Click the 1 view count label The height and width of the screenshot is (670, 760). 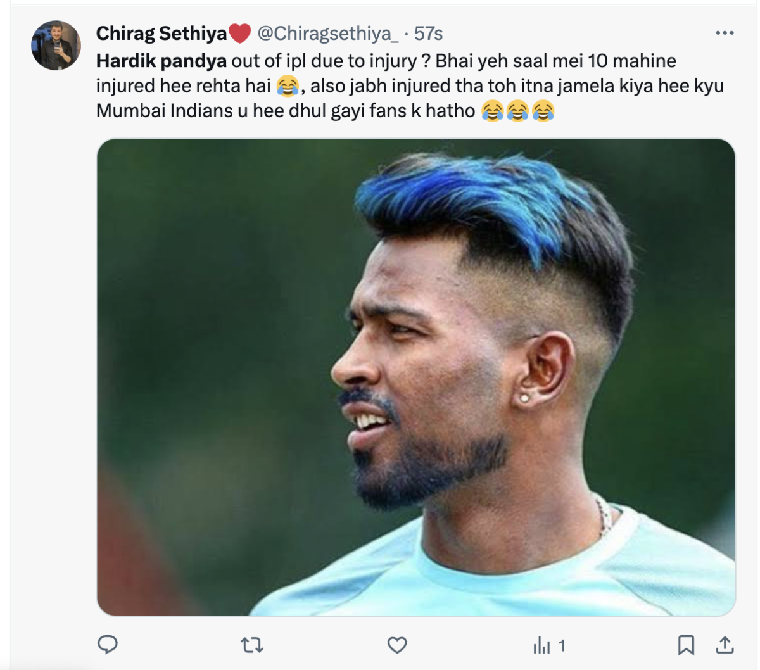coord(561,645)
